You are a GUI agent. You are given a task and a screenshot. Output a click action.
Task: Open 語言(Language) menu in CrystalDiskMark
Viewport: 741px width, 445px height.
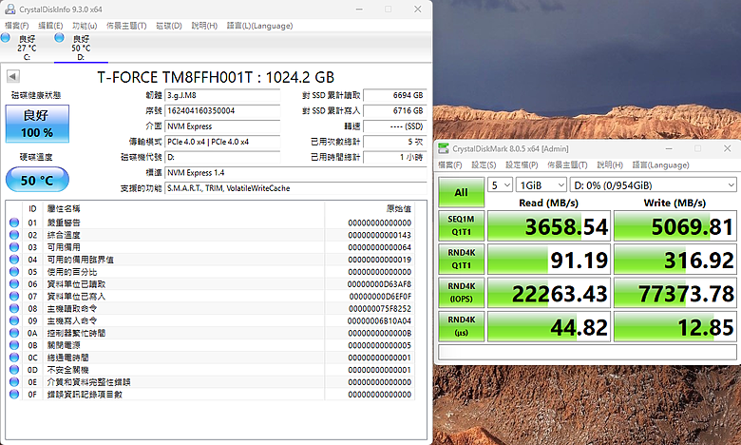tap(660, 165)
